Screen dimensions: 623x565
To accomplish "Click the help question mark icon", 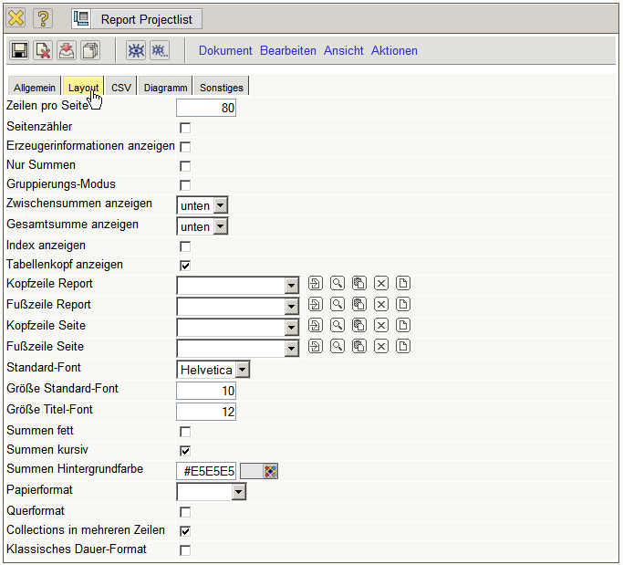I will [44, 18].
